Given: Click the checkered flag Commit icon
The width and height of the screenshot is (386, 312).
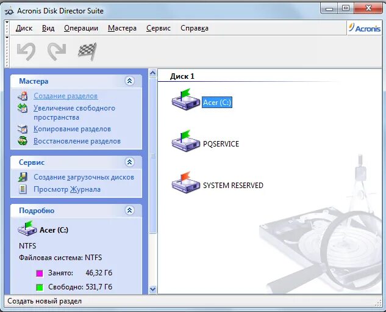Looking at the screenshot, I should point(87,51).
